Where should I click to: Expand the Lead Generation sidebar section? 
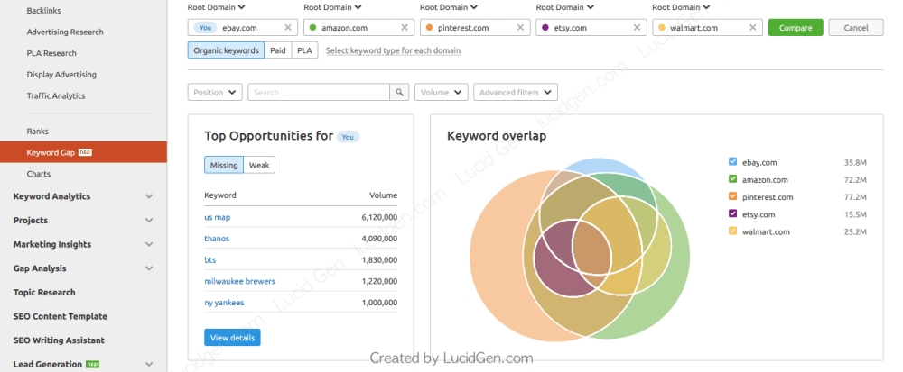[x=149, y=365]
